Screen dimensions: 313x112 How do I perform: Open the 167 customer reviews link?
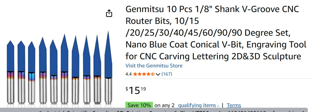[x=167, y=74]
